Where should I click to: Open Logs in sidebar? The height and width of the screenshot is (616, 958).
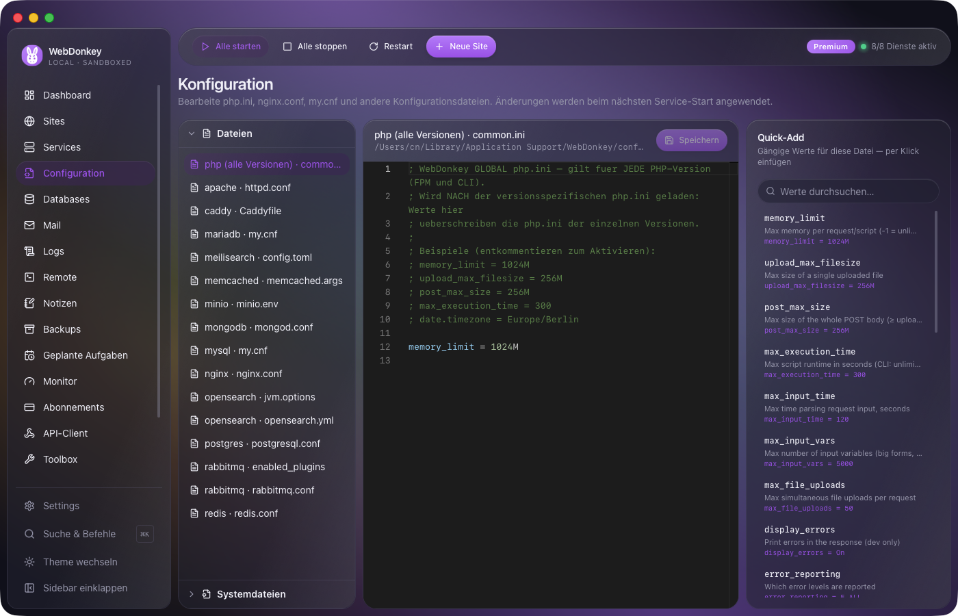(x=86, y=251)
